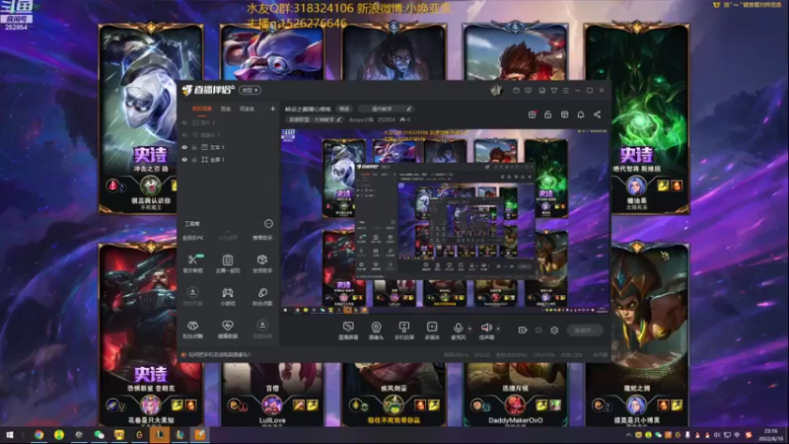Toggle the lock on 全屏 1 layer
Image resolution: width=789 pixels, height=444 pixels.
(194, 160)
